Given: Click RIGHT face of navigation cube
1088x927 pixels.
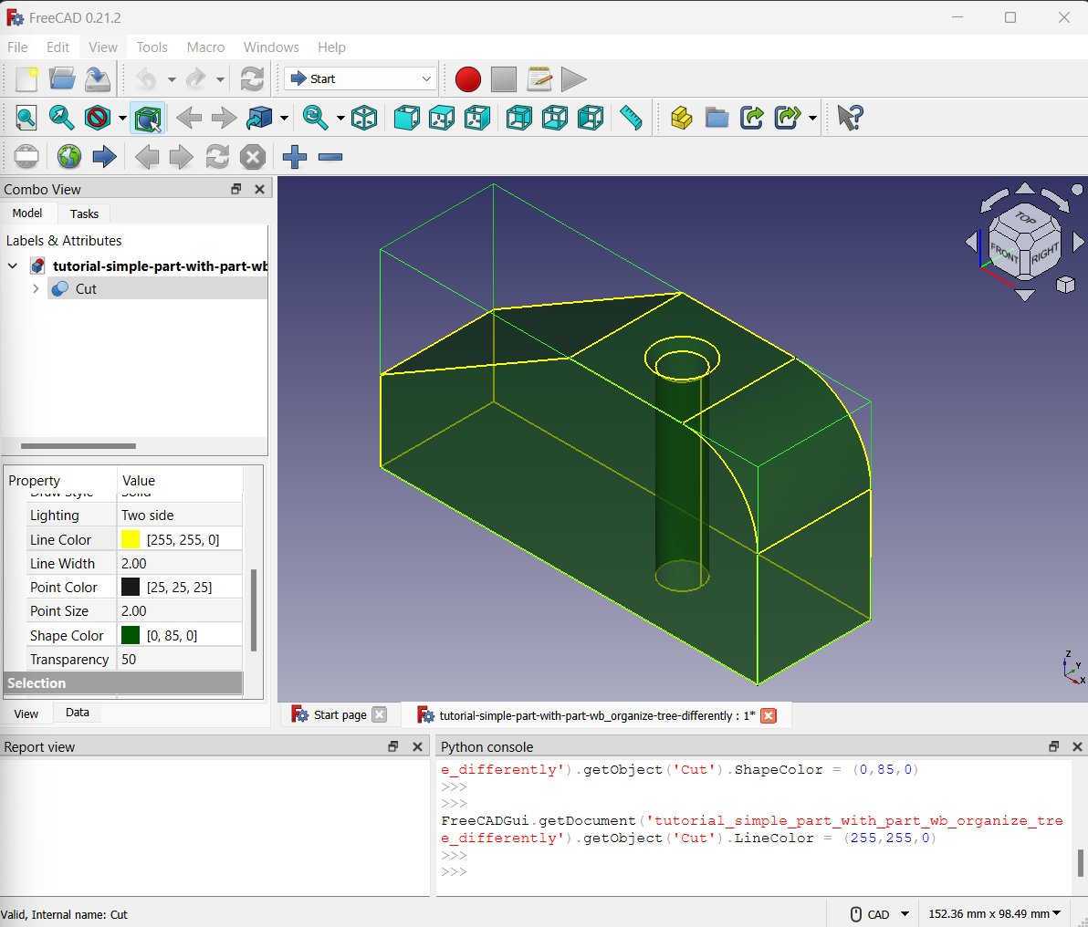Looking at the screenshot, I should point(1044,254).
